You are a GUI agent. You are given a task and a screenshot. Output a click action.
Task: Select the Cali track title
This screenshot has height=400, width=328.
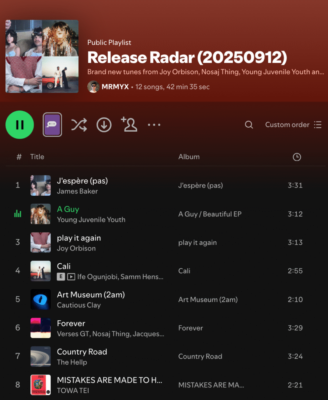click(x=64, y=266)
